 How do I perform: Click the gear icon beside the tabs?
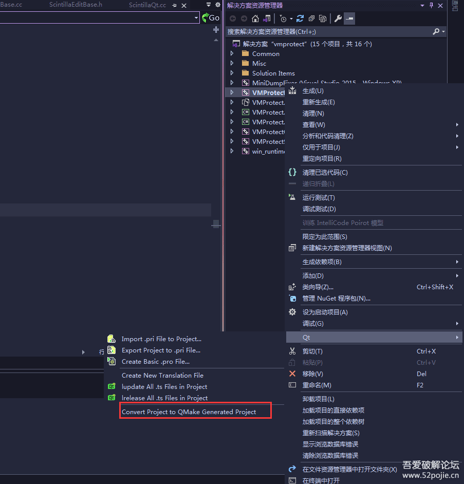point(218,5)
